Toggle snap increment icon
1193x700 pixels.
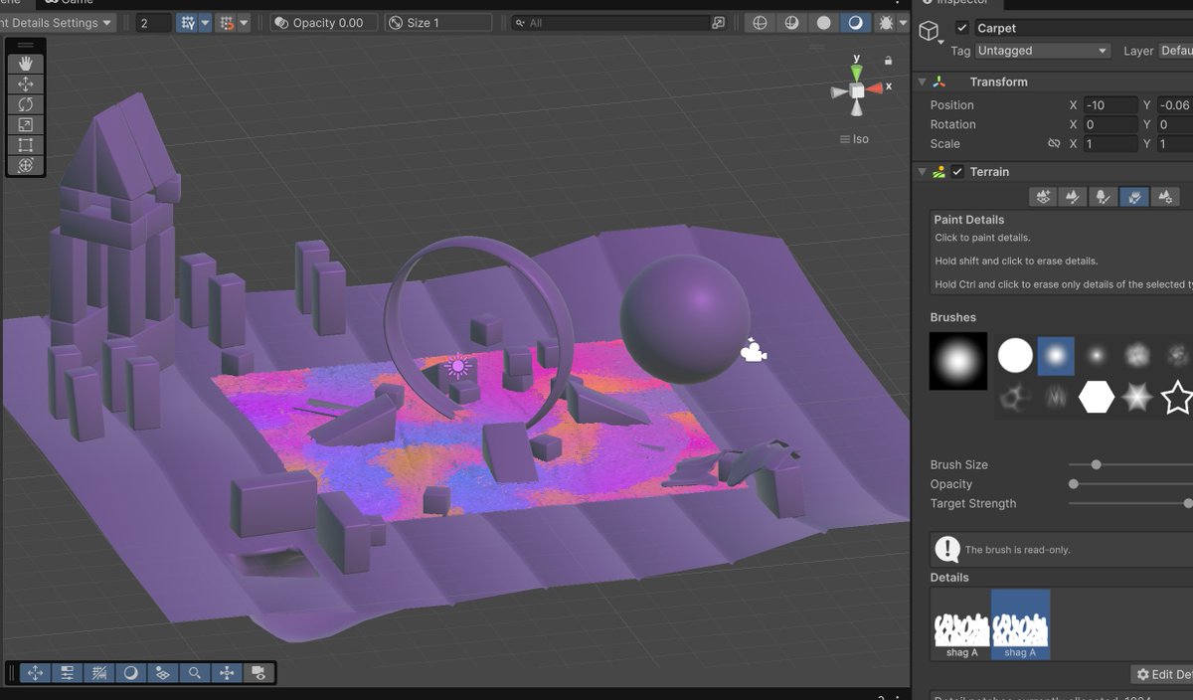point(226,22)
